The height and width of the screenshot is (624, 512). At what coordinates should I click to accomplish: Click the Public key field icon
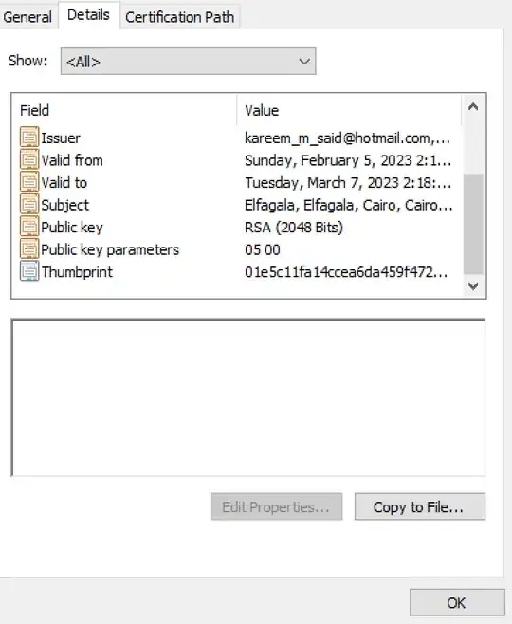tap(29, 227)
